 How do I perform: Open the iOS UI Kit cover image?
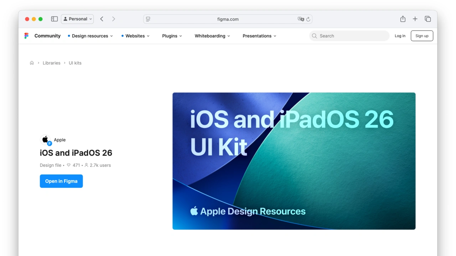point(294,161)
